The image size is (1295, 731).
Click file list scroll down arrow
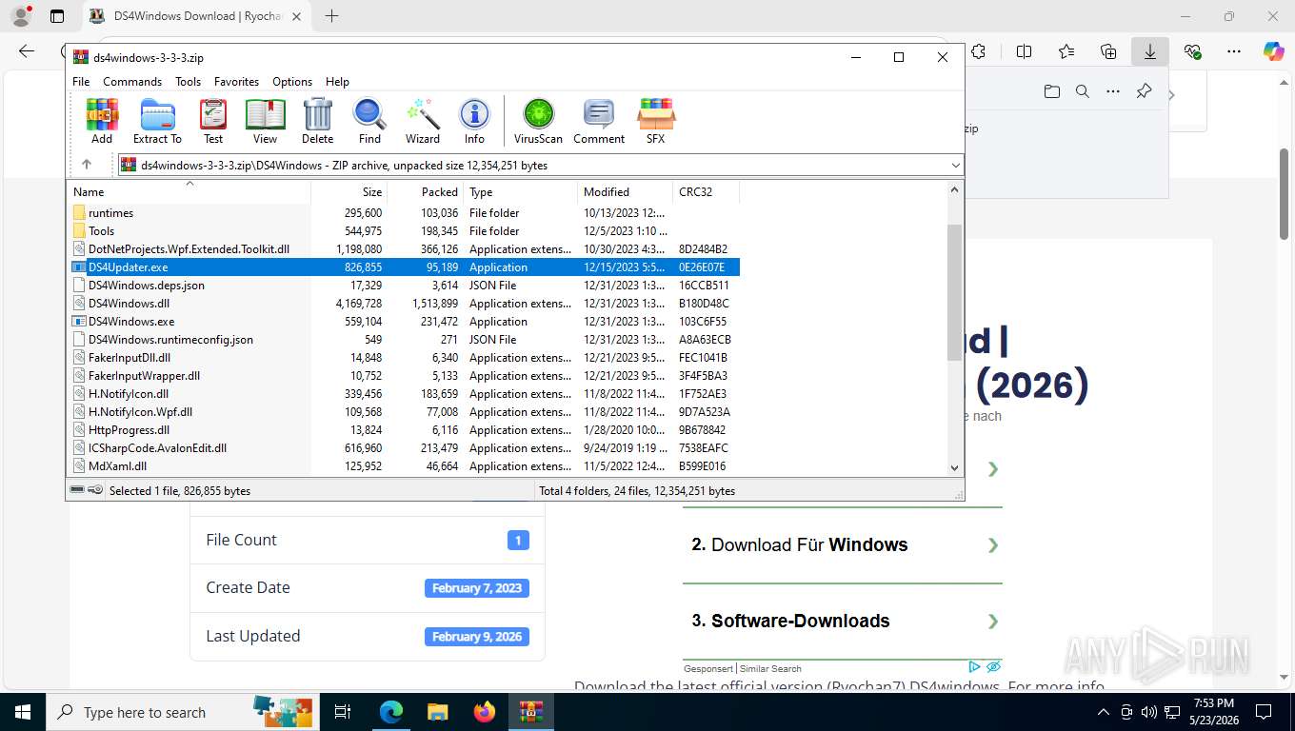pyautogui.click(x=955, y=467)
